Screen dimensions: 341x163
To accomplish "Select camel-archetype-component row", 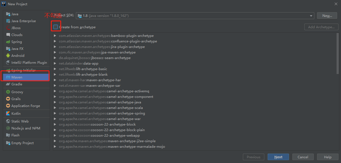I will (x=195, y=97).
